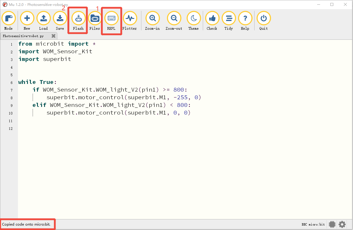Toggle the editor Theme
This screenshot has height=230, width=353.
coord(193,21)
